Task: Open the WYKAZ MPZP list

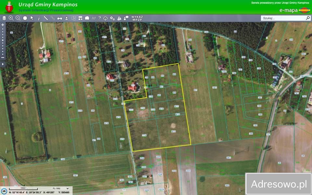Action: [x=137, y=18]
